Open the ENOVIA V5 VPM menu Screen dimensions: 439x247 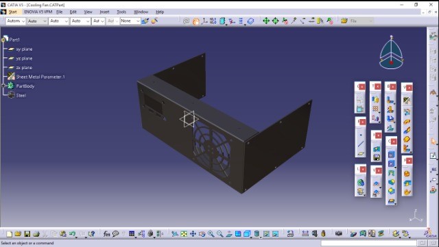coord(38,12)
